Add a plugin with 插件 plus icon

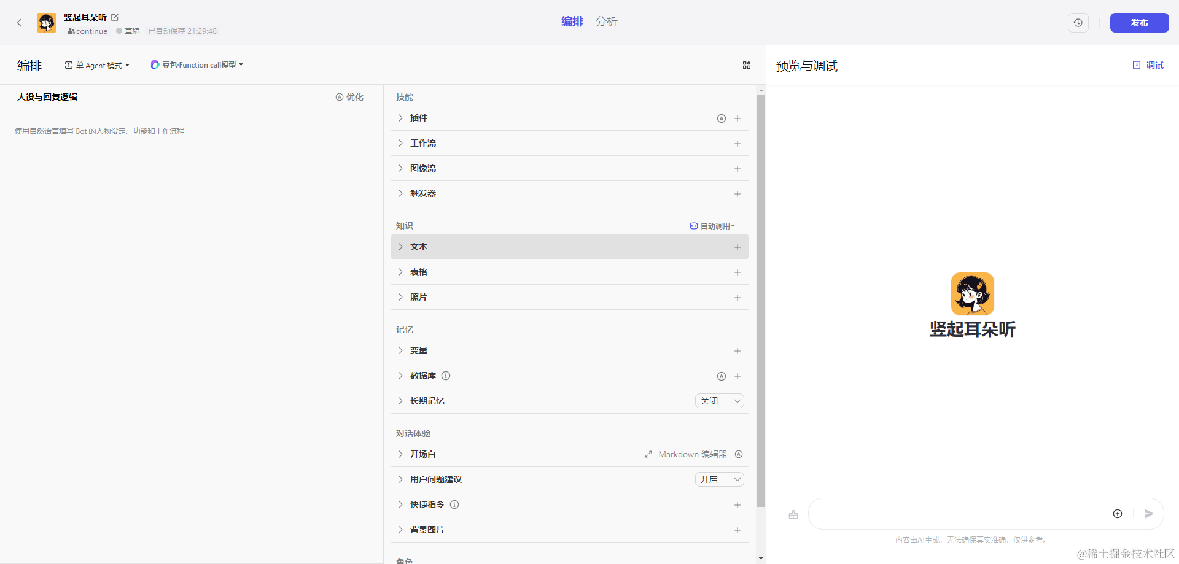(737, 118)
